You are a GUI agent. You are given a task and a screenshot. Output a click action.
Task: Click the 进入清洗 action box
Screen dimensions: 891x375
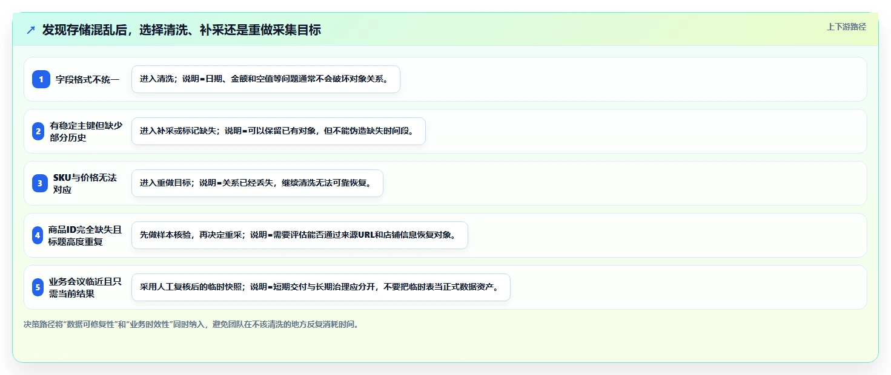[x=266, y=79]
